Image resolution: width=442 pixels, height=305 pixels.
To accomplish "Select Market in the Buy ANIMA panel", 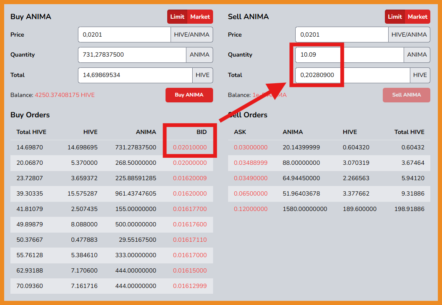I will (x=200, y=17).
